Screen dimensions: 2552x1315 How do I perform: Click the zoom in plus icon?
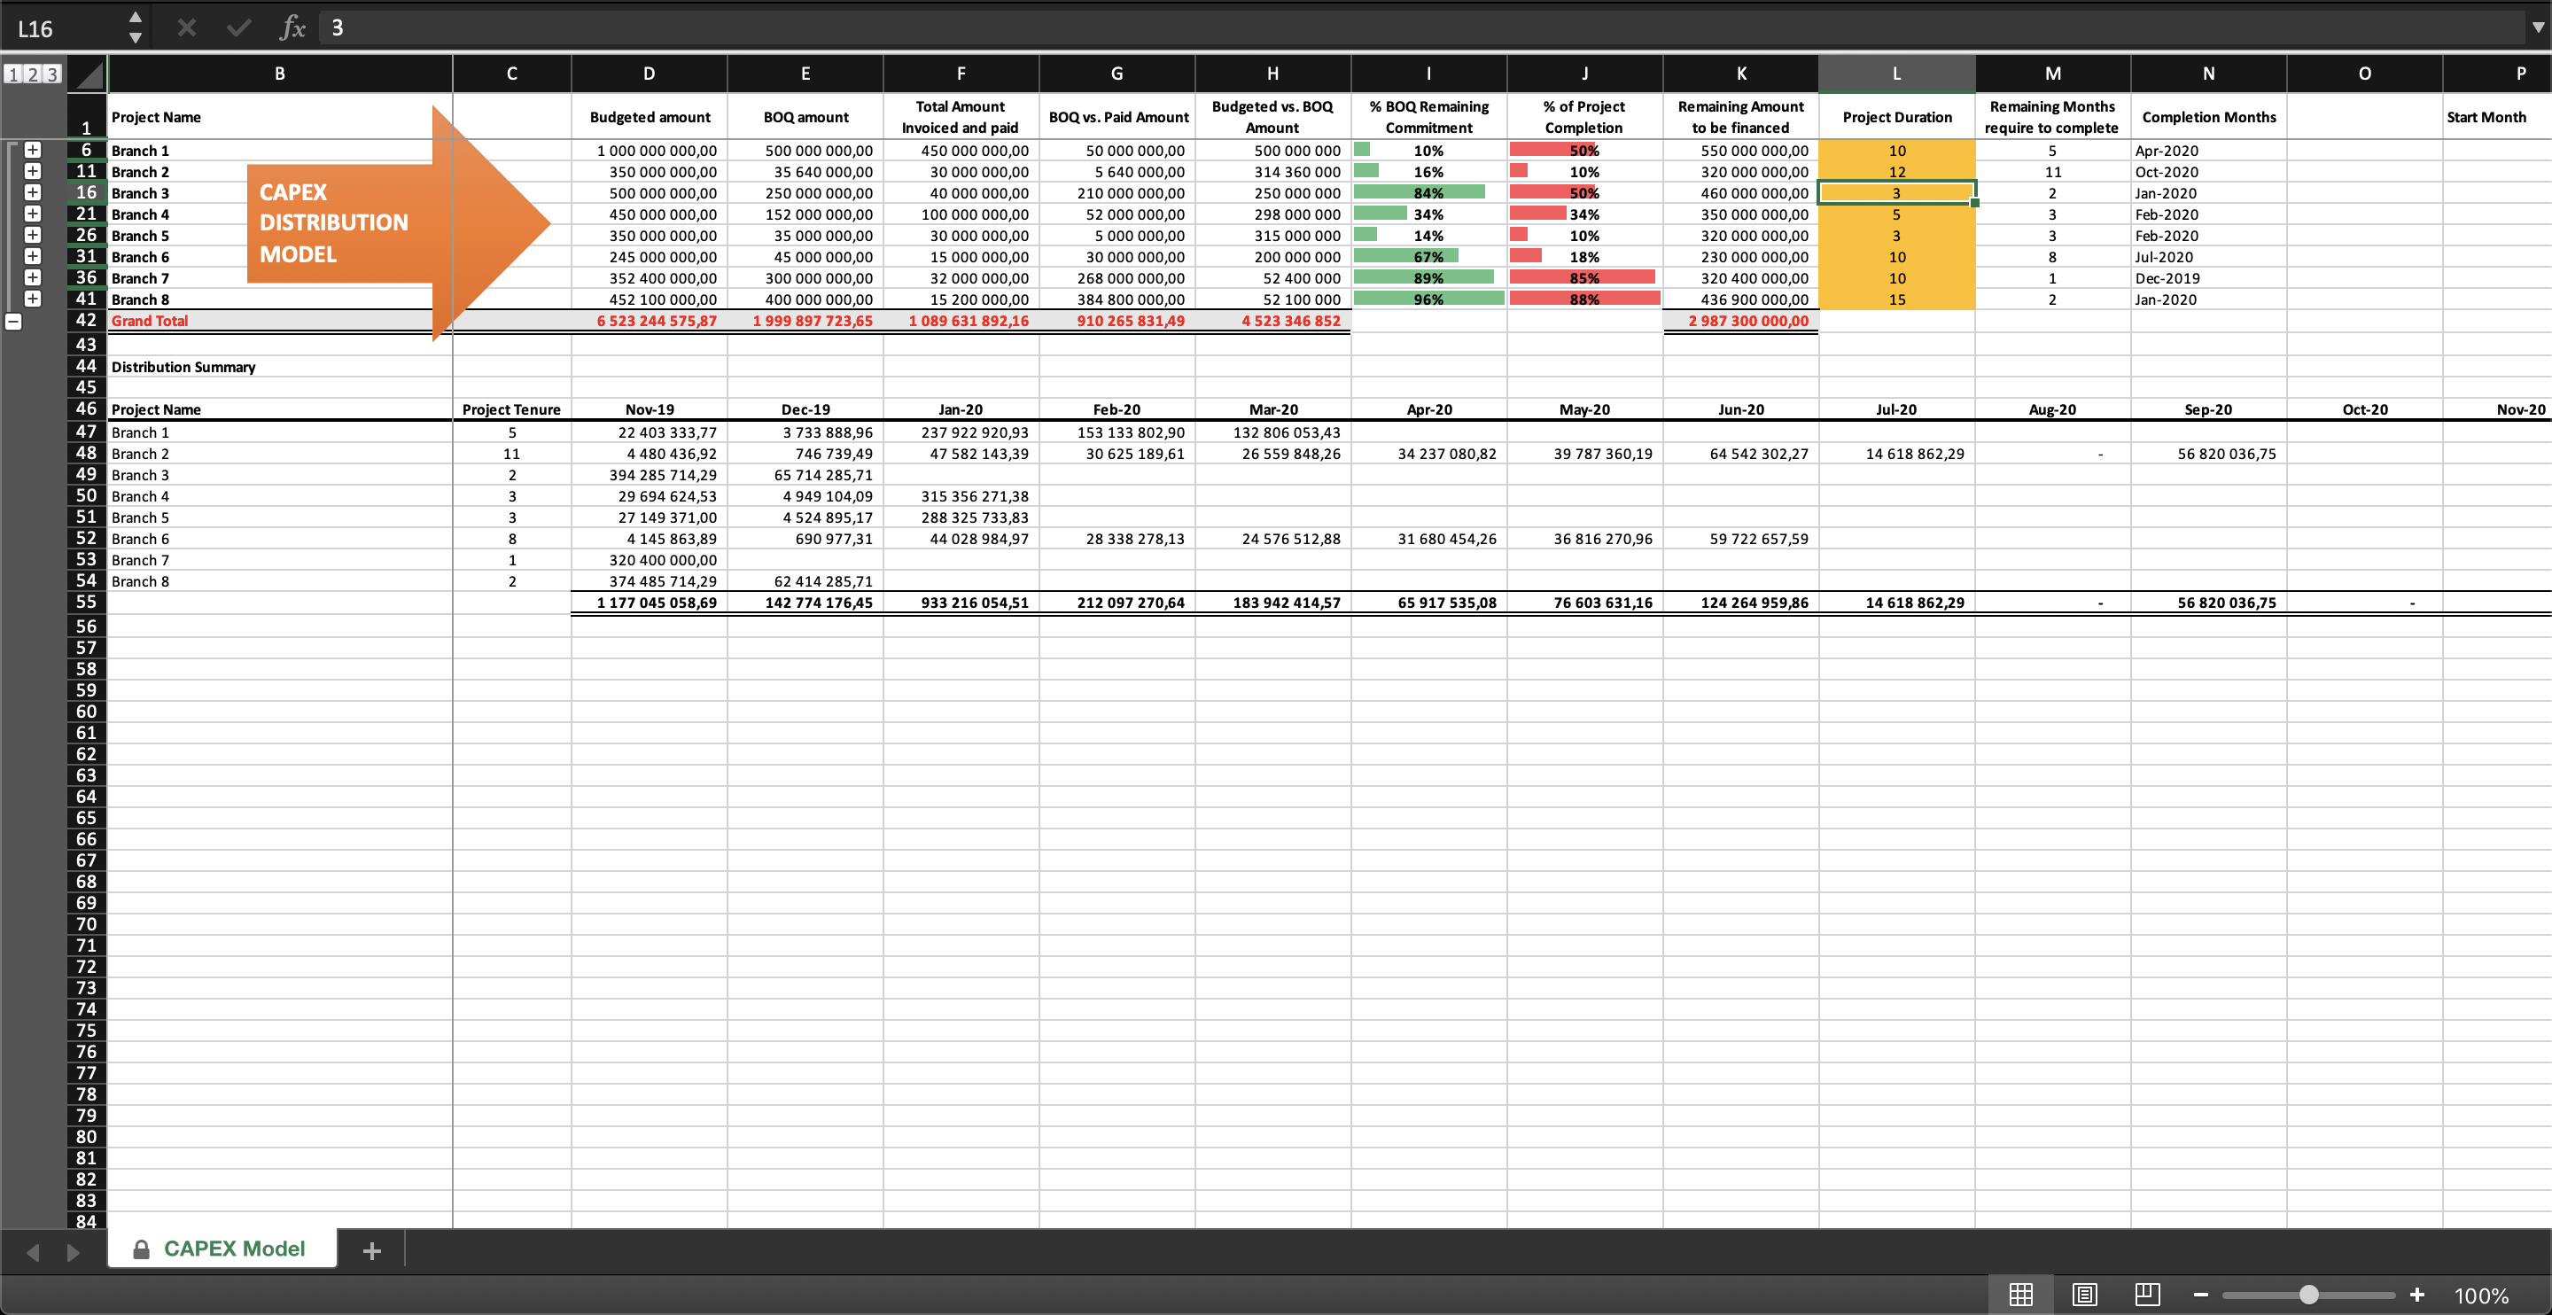(x=2417, y=1295)
